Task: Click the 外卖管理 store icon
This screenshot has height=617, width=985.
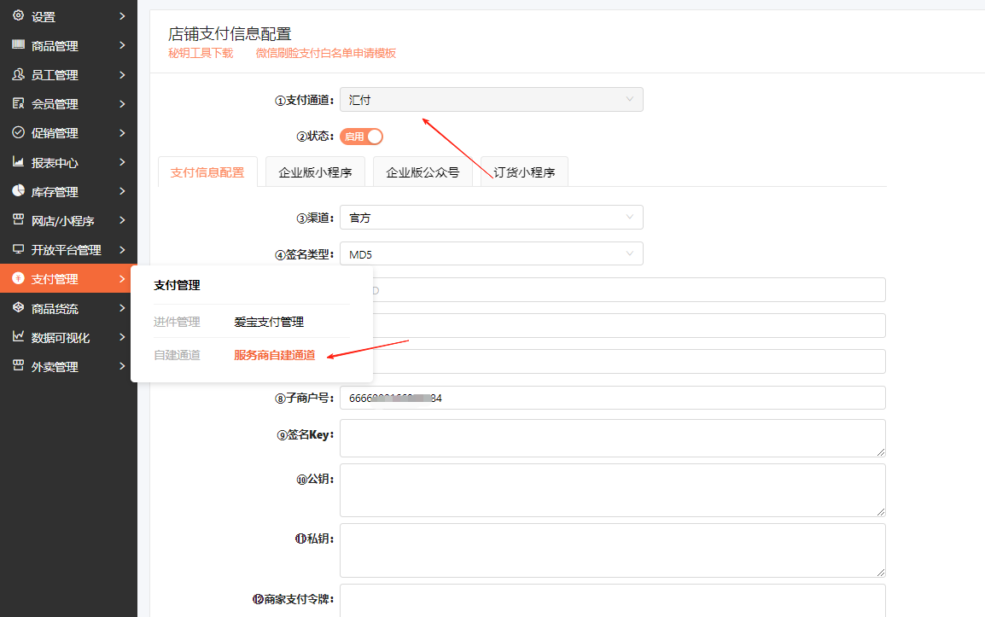Action: click(x=18, y=365)
